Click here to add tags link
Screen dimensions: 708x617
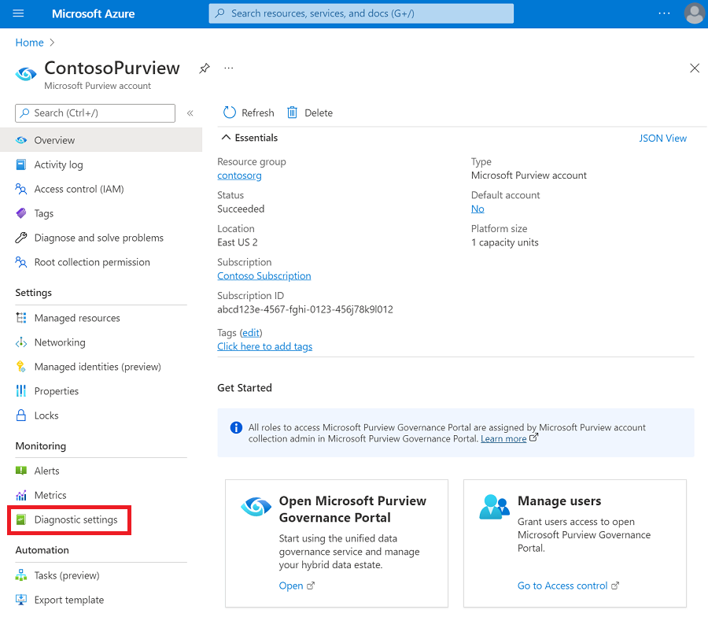click(264, 346)
